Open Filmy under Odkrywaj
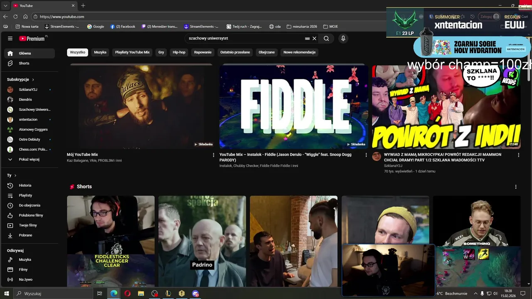 [x=30, y=270]
